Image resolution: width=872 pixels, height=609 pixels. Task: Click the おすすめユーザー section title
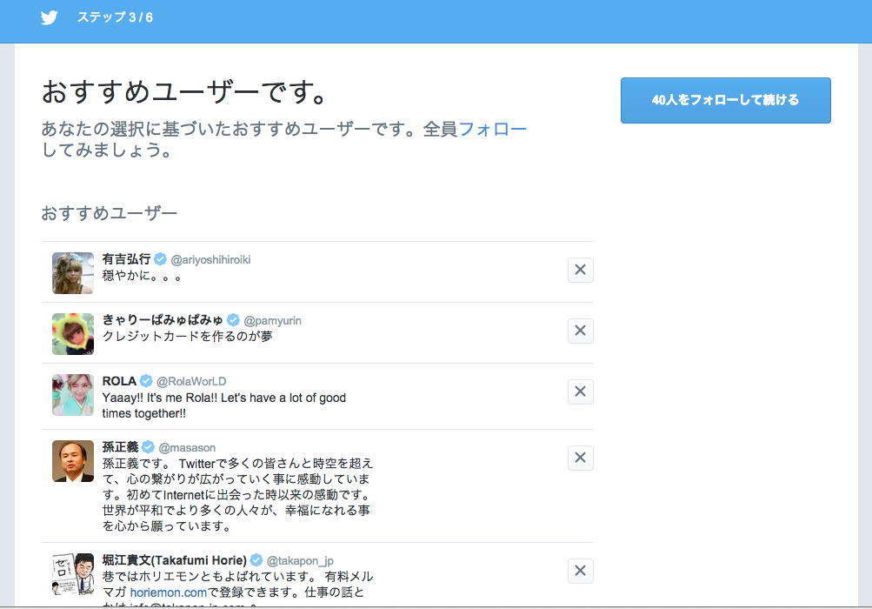coord(109,212)
